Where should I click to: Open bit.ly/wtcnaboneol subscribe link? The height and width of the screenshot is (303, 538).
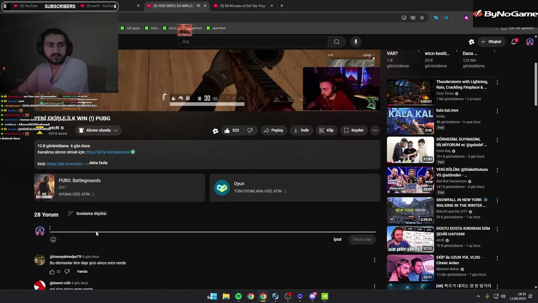tap(108, 152)
